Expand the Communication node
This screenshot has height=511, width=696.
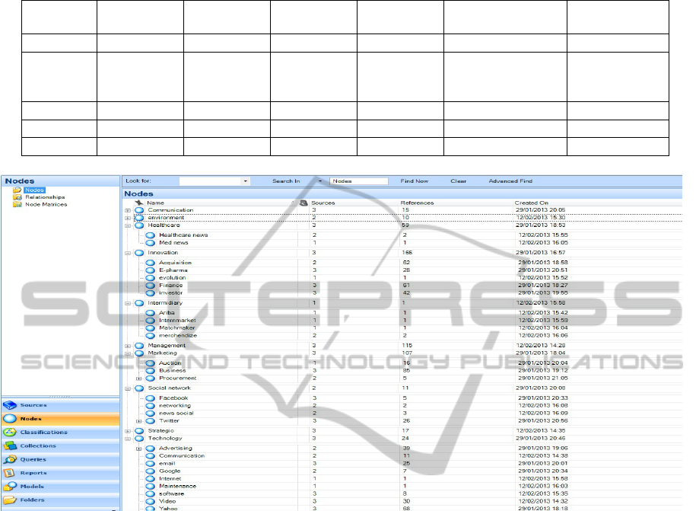(x=127, y=210)
